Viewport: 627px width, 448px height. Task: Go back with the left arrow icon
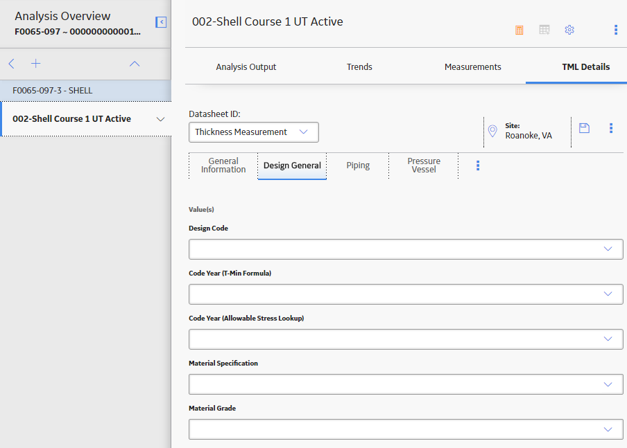12,64
